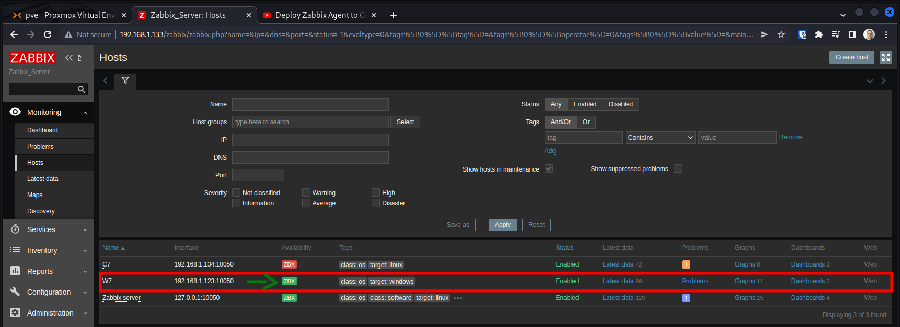The height and width of the screenshot is (327, 900).
Task: Switch Tags evaluation to Or
Action: (x=586, y=122)
